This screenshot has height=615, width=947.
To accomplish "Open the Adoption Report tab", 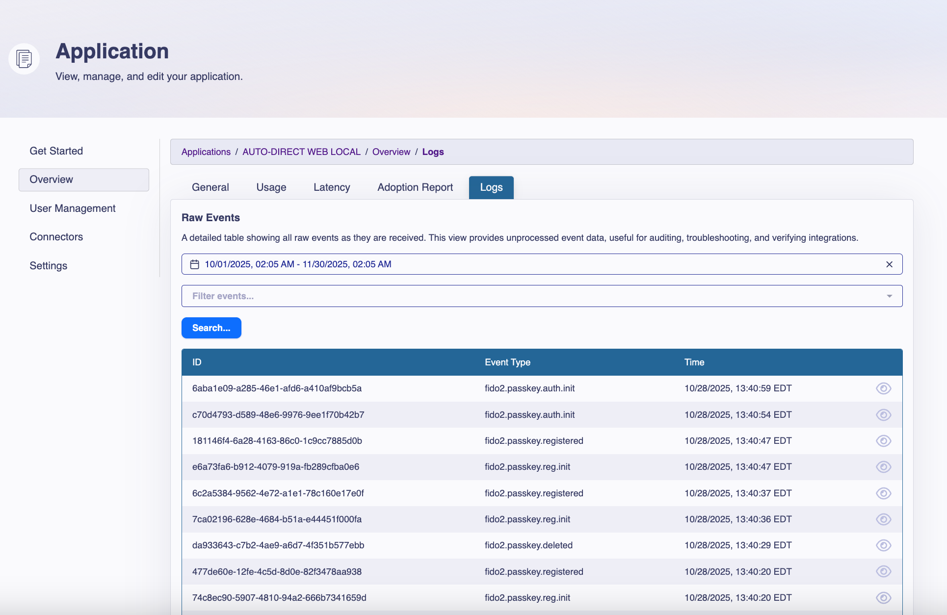I will (x=415, y=187).
